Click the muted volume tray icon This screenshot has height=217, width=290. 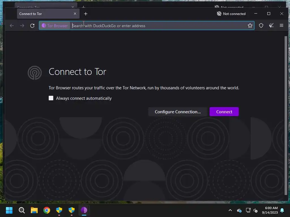point(255,210)
